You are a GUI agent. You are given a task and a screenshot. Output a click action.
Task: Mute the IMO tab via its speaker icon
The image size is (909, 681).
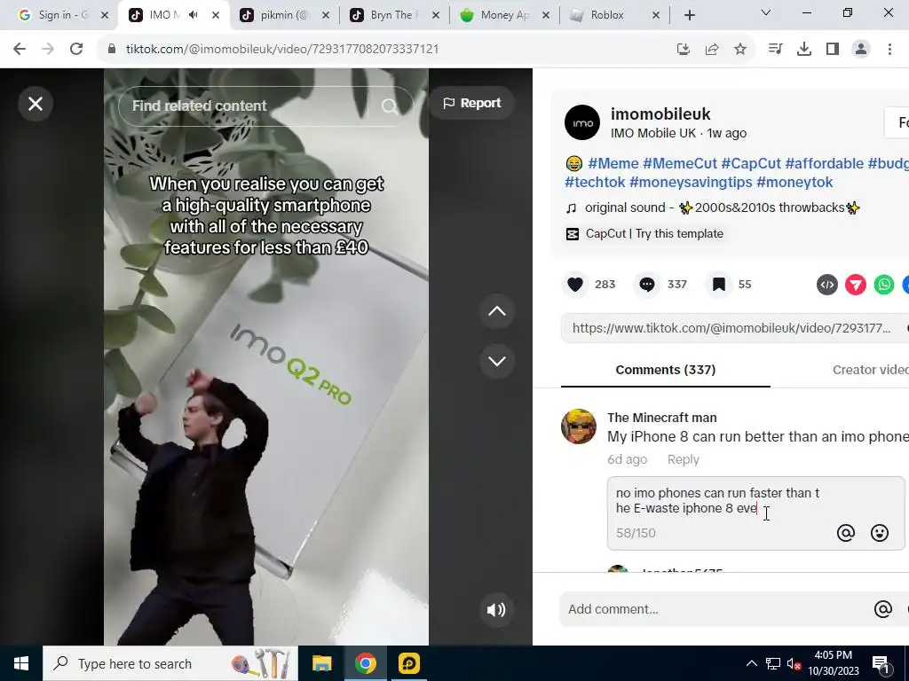pos(194,15)
